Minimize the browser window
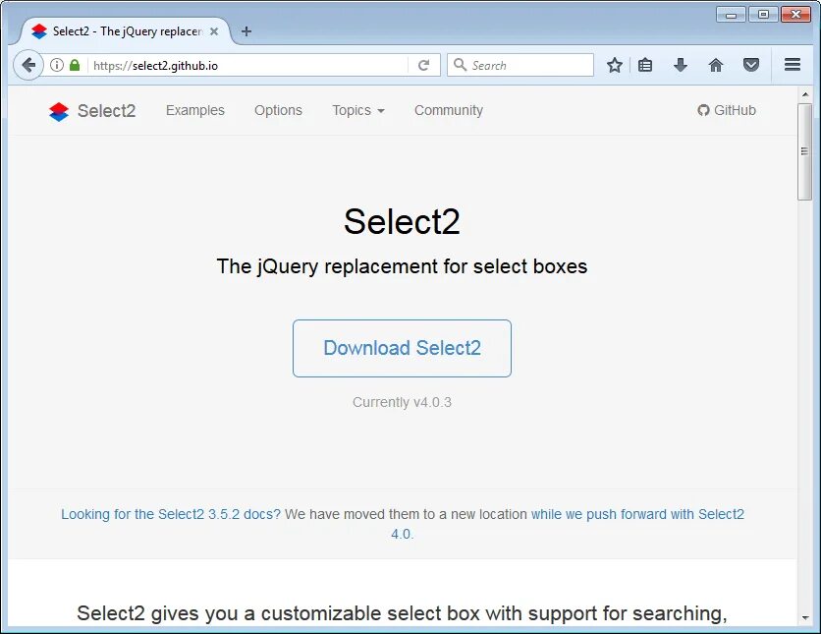Screen dimensions: 821x634 (x=731, y=14)
